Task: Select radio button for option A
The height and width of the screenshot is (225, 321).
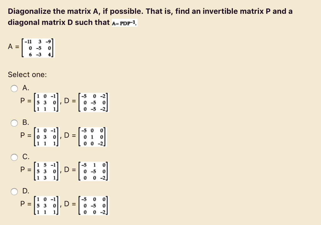Action: tap(14, 88)
